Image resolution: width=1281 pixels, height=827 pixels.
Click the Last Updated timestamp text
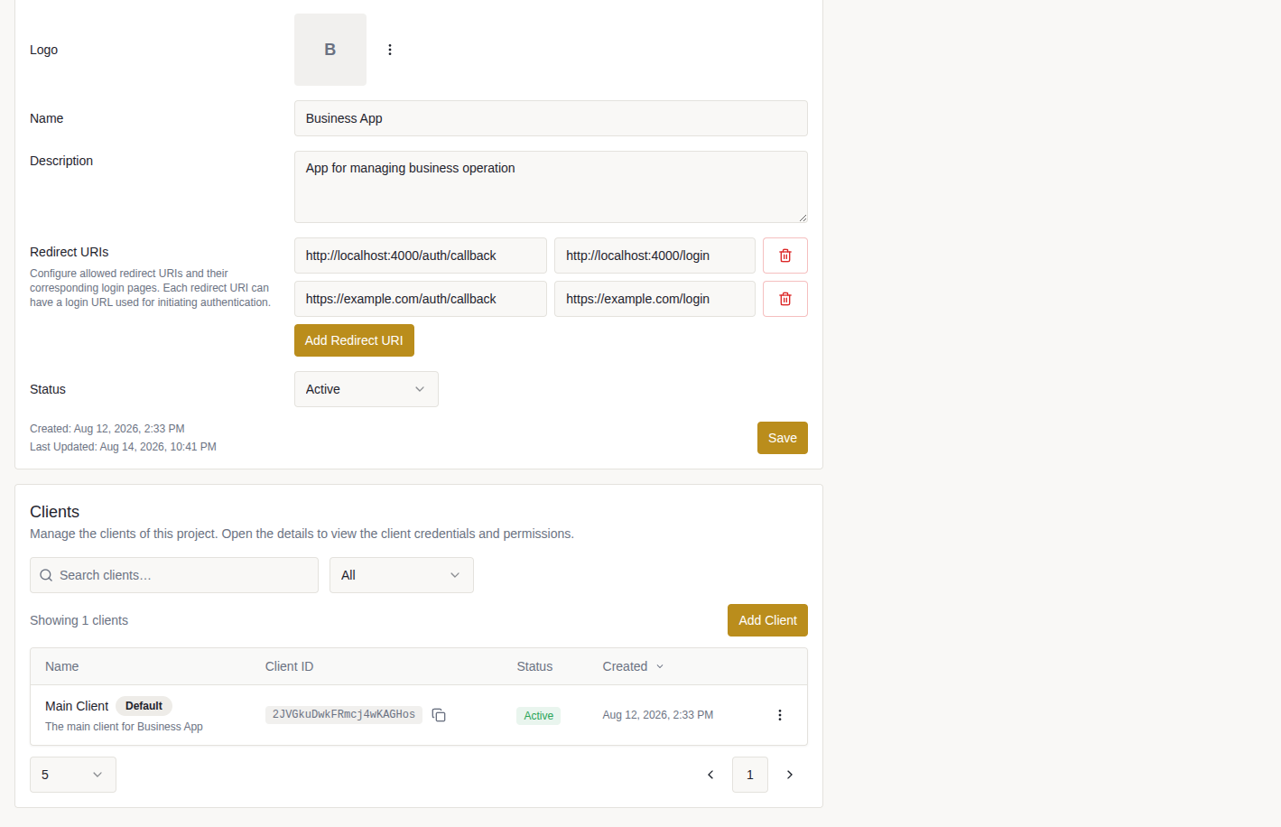tap(123, 447)
